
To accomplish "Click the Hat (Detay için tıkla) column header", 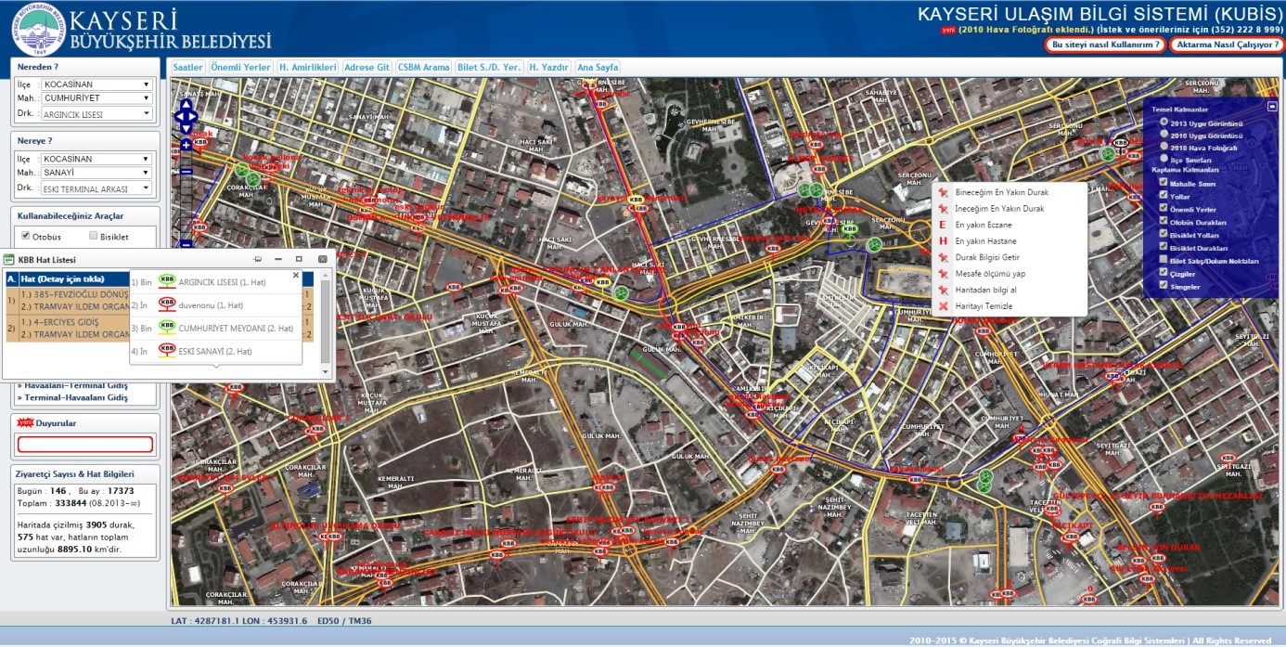I will click(x=62, y=278).
